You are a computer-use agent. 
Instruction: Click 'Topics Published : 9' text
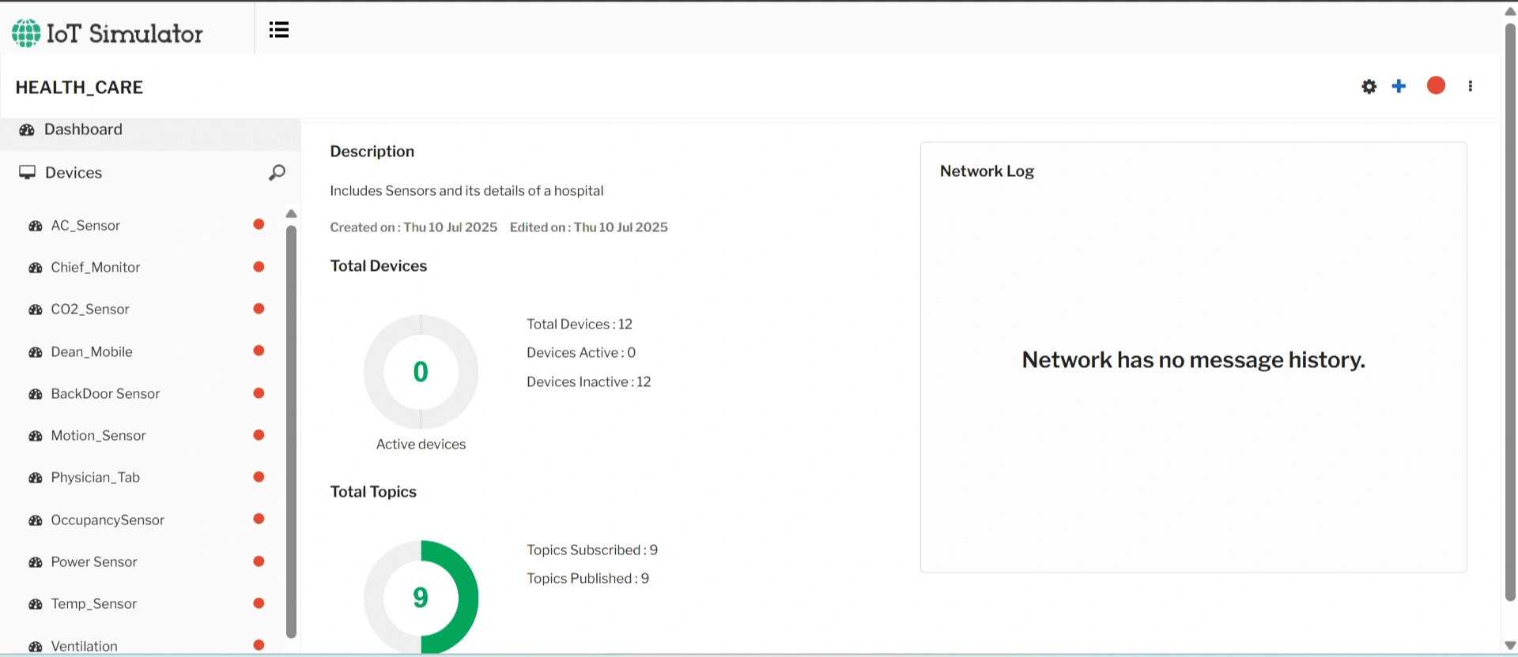coord(588,578)
